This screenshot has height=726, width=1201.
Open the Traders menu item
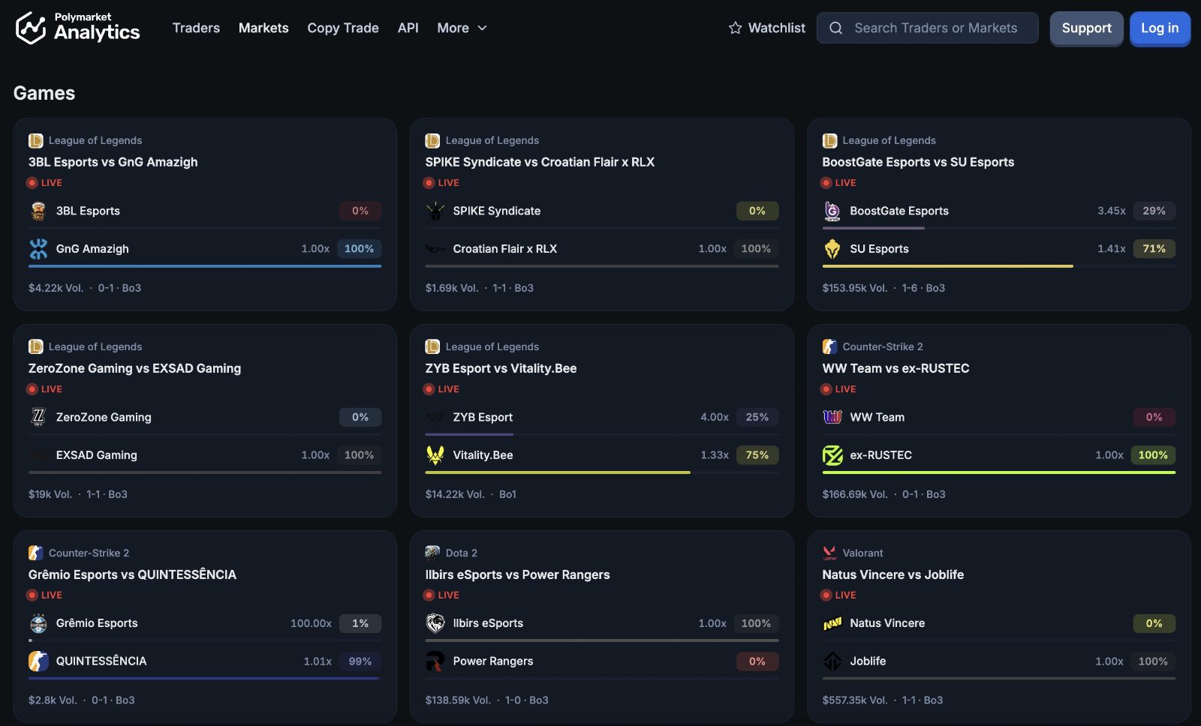(196, 28)
